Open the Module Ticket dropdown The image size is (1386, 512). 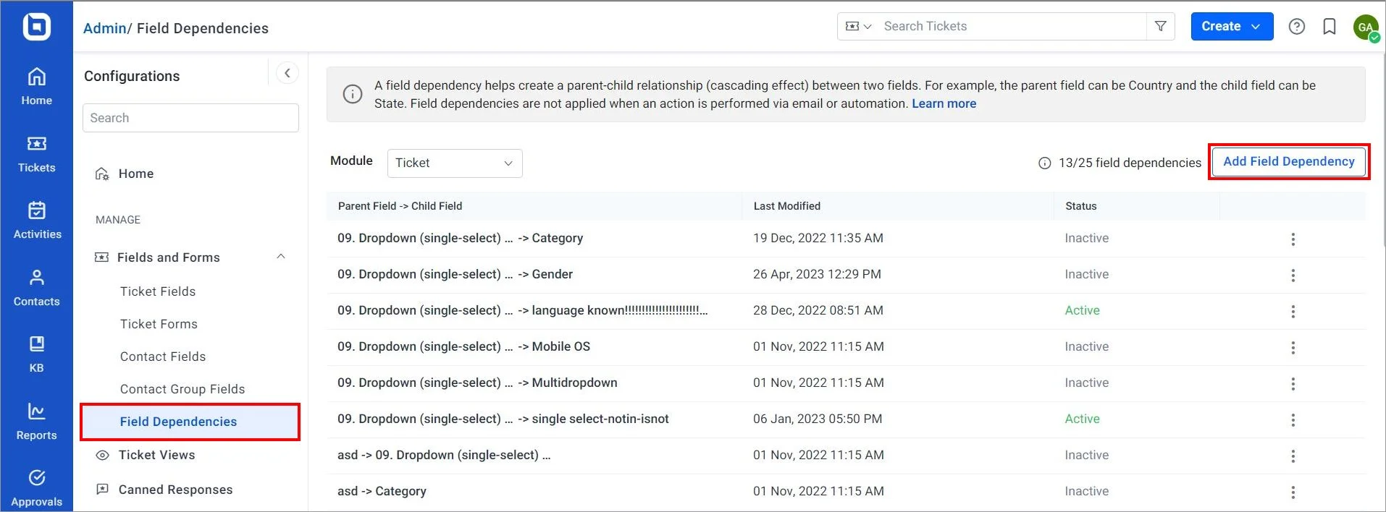coord(454,163)
